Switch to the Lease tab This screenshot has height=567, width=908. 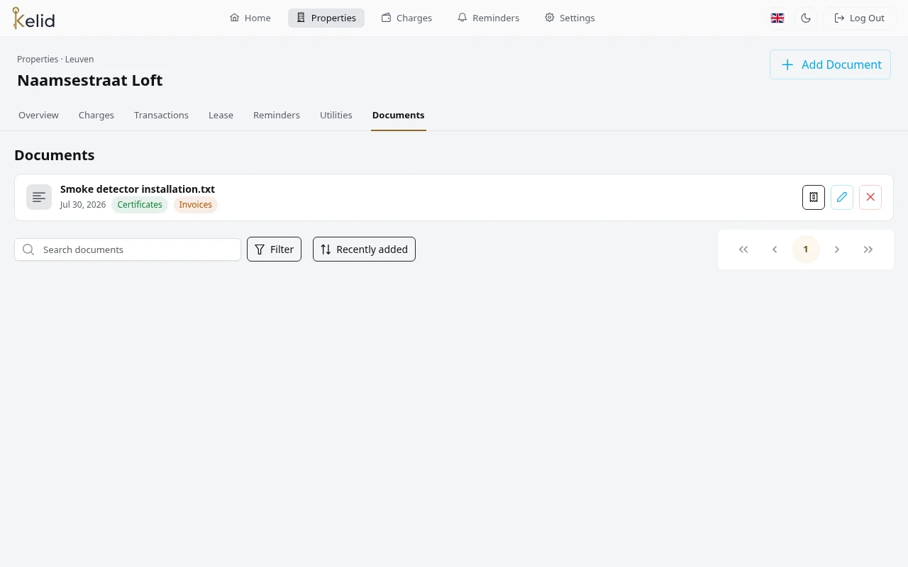click(221, 115)
